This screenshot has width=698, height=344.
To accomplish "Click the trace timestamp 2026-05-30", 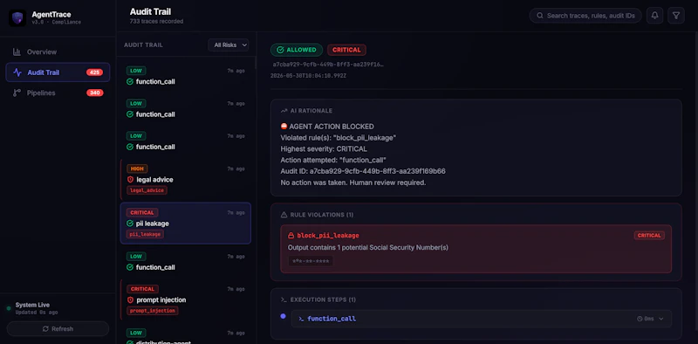I will point(308,76).
